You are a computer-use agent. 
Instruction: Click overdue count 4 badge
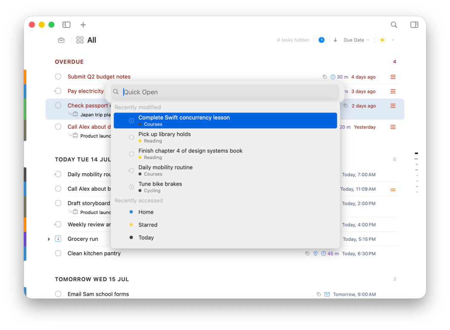pyautogui.click(x=395, y=62)
